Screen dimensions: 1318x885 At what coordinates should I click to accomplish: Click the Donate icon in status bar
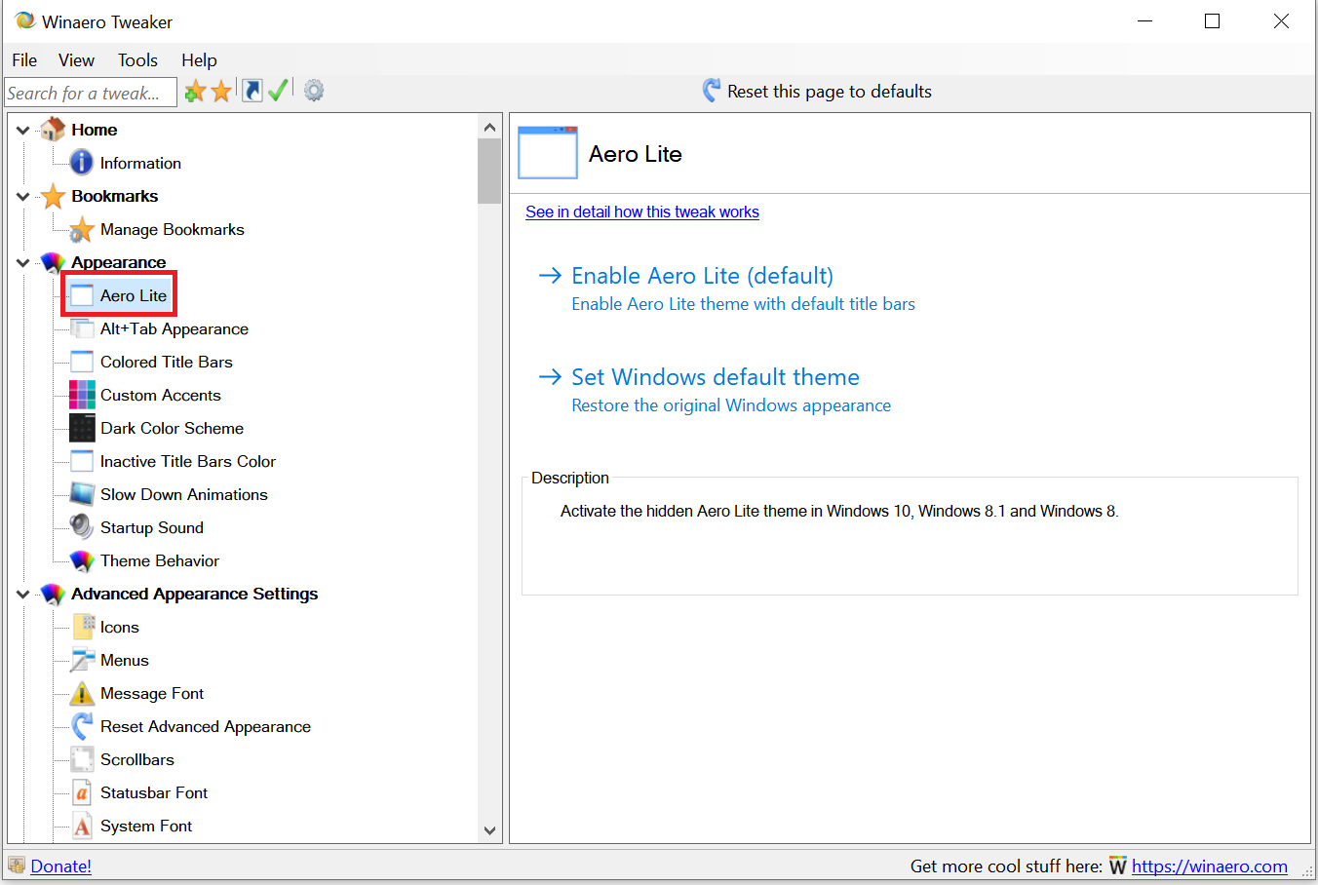pos(17,866)
